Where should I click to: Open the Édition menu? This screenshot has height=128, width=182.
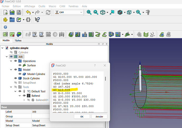click(17, 6)
